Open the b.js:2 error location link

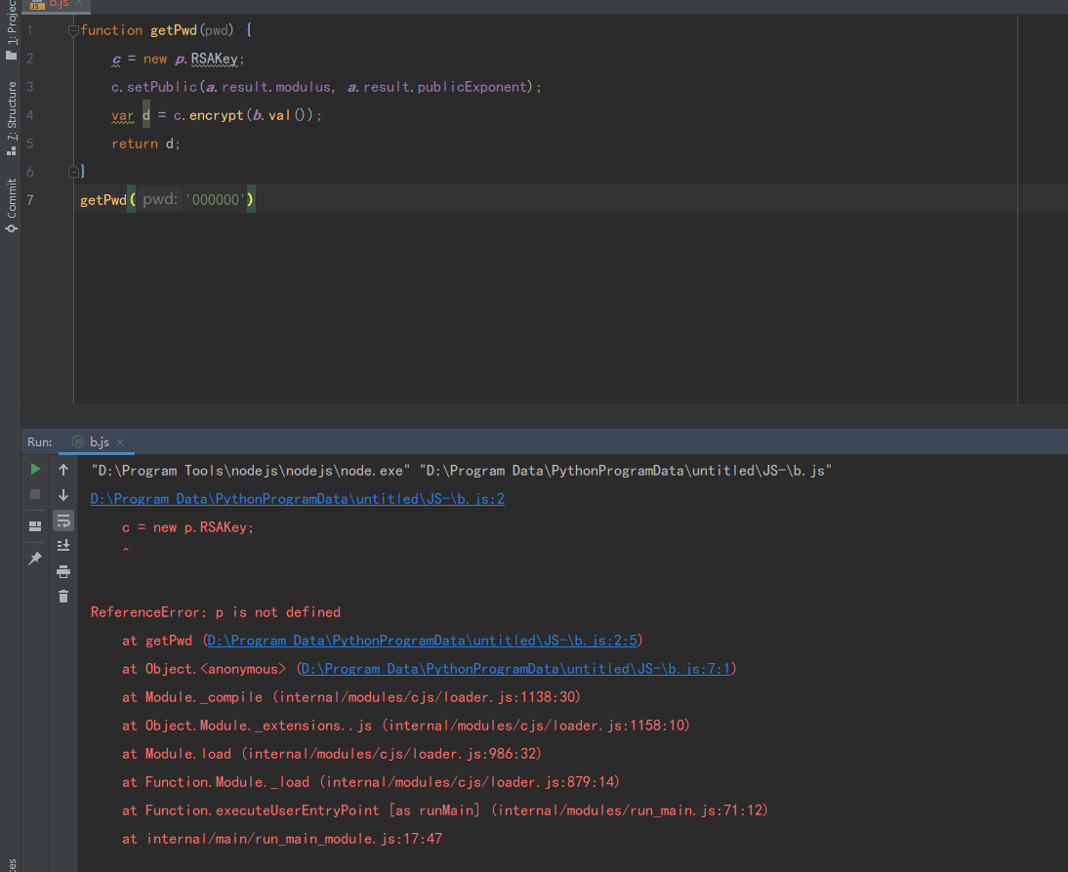[x=296, y=498]
